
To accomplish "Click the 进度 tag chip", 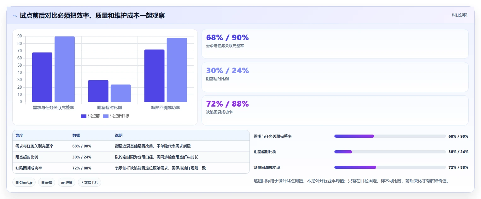I will click(x=67, y=182).
